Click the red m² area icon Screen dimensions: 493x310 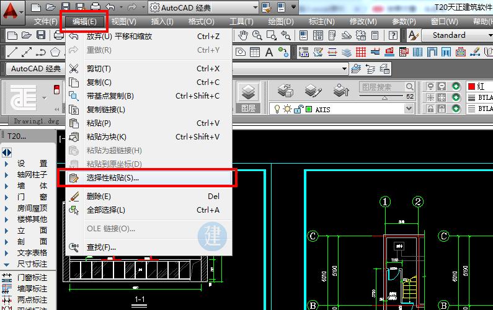click(x=389, y=52)
